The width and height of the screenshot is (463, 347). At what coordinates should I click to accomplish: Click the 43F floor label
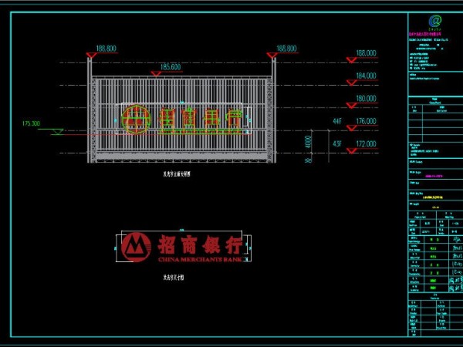pyautogui.click(x=337, y=143)
